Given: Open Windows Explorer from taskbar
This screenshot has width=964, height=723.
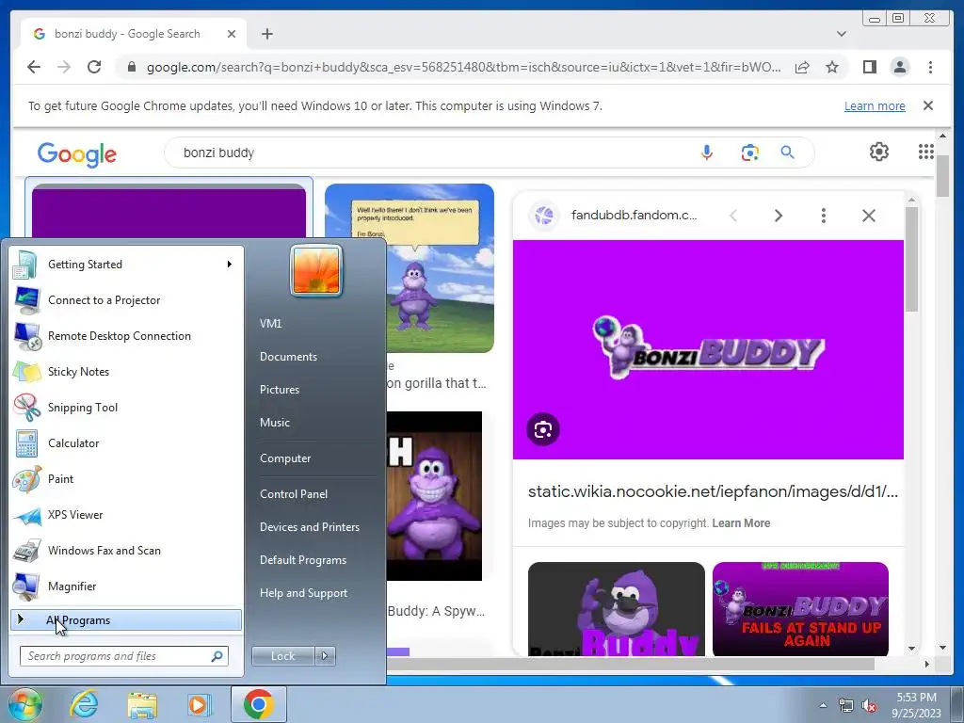Looking at the screenshot, I should [x=142, y=704].
